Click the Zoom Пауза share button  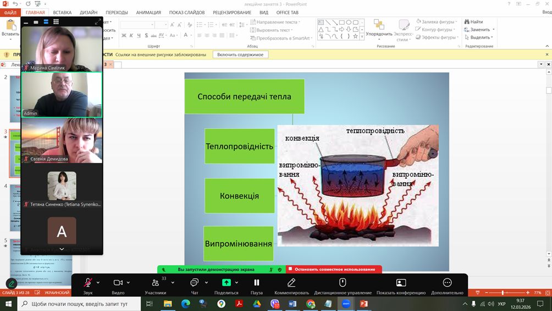coord(256,282)
